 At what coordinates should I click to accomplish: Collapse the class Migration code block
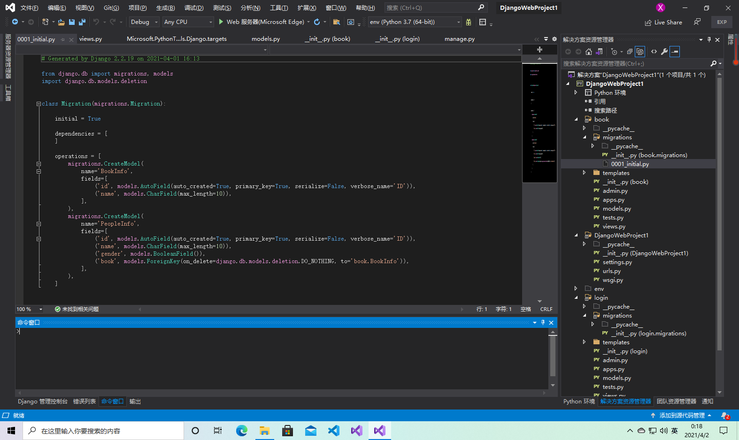coord(38,104)
